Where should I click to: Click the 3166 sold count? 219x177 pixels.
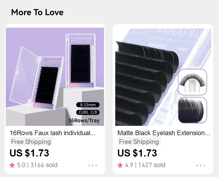[x=44, y=165]
